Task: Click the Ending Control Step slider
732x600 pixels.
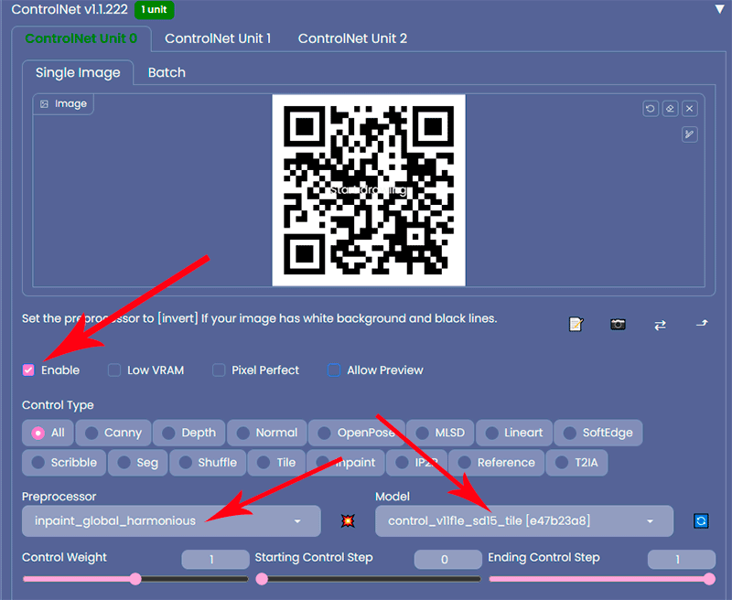Action: click(602, 579)
